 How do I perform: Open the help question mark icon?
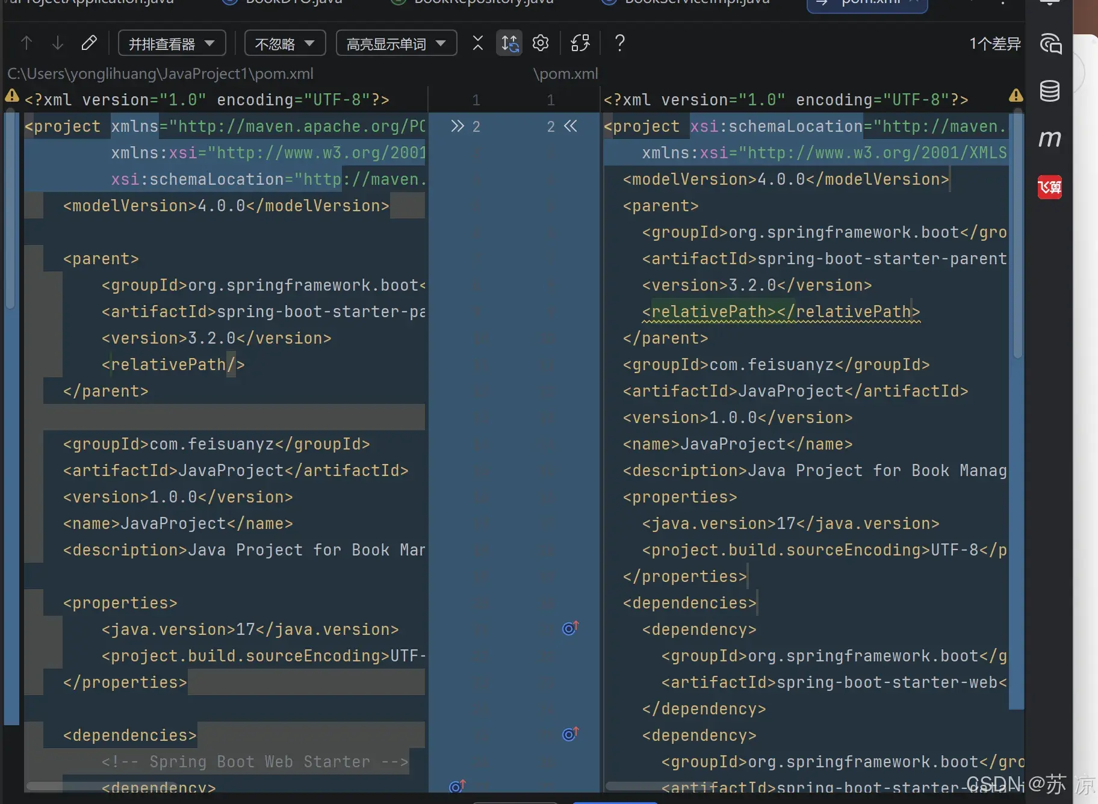coord(620,43)
